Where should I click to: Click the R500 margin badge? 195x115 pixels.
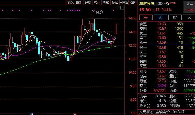tap(173, 3)
